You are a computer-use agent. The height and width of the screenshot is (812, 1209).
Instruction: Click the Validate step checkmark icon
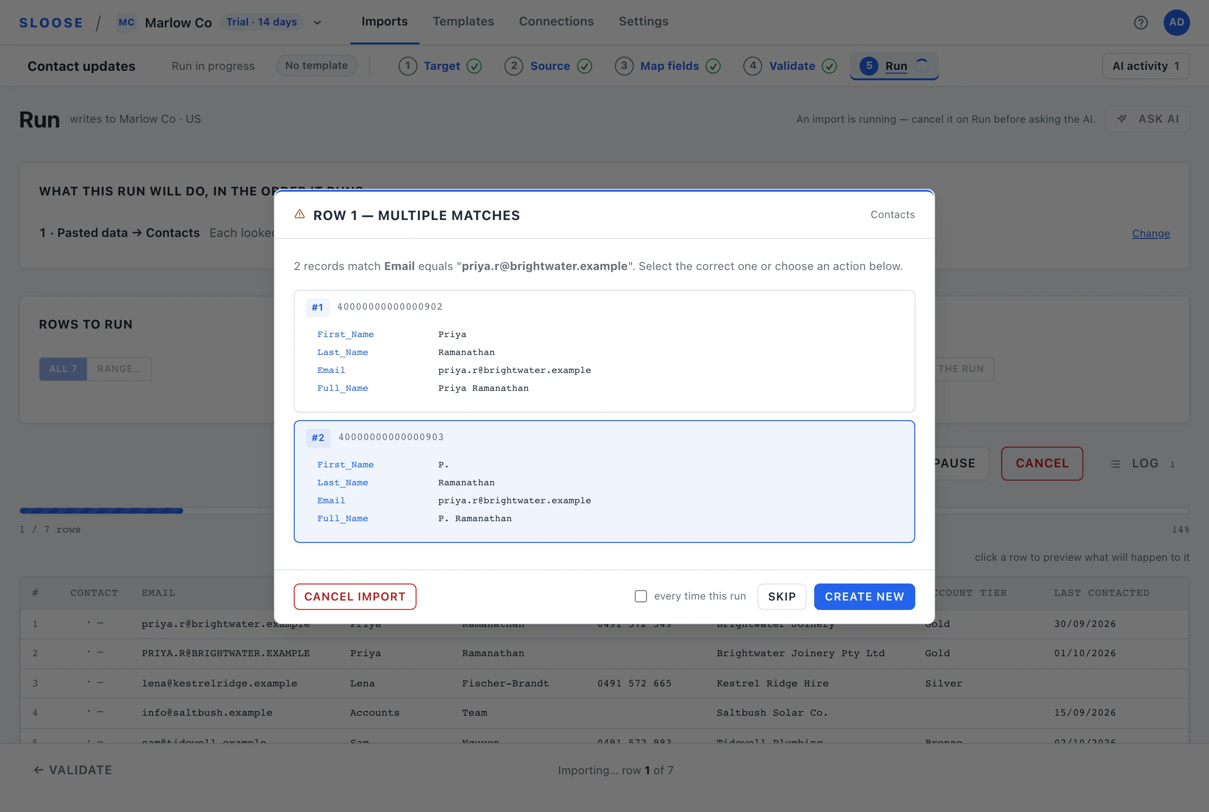[x=829, y=66]
